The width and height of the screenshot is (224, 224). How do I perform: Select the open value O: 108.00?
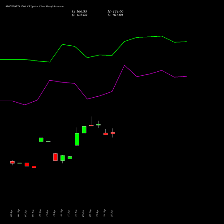(79, 15)
